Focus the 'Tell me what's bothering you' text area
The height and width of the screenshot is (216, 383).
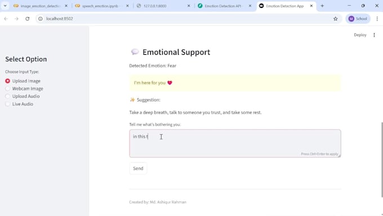click(x=235, y=143)
